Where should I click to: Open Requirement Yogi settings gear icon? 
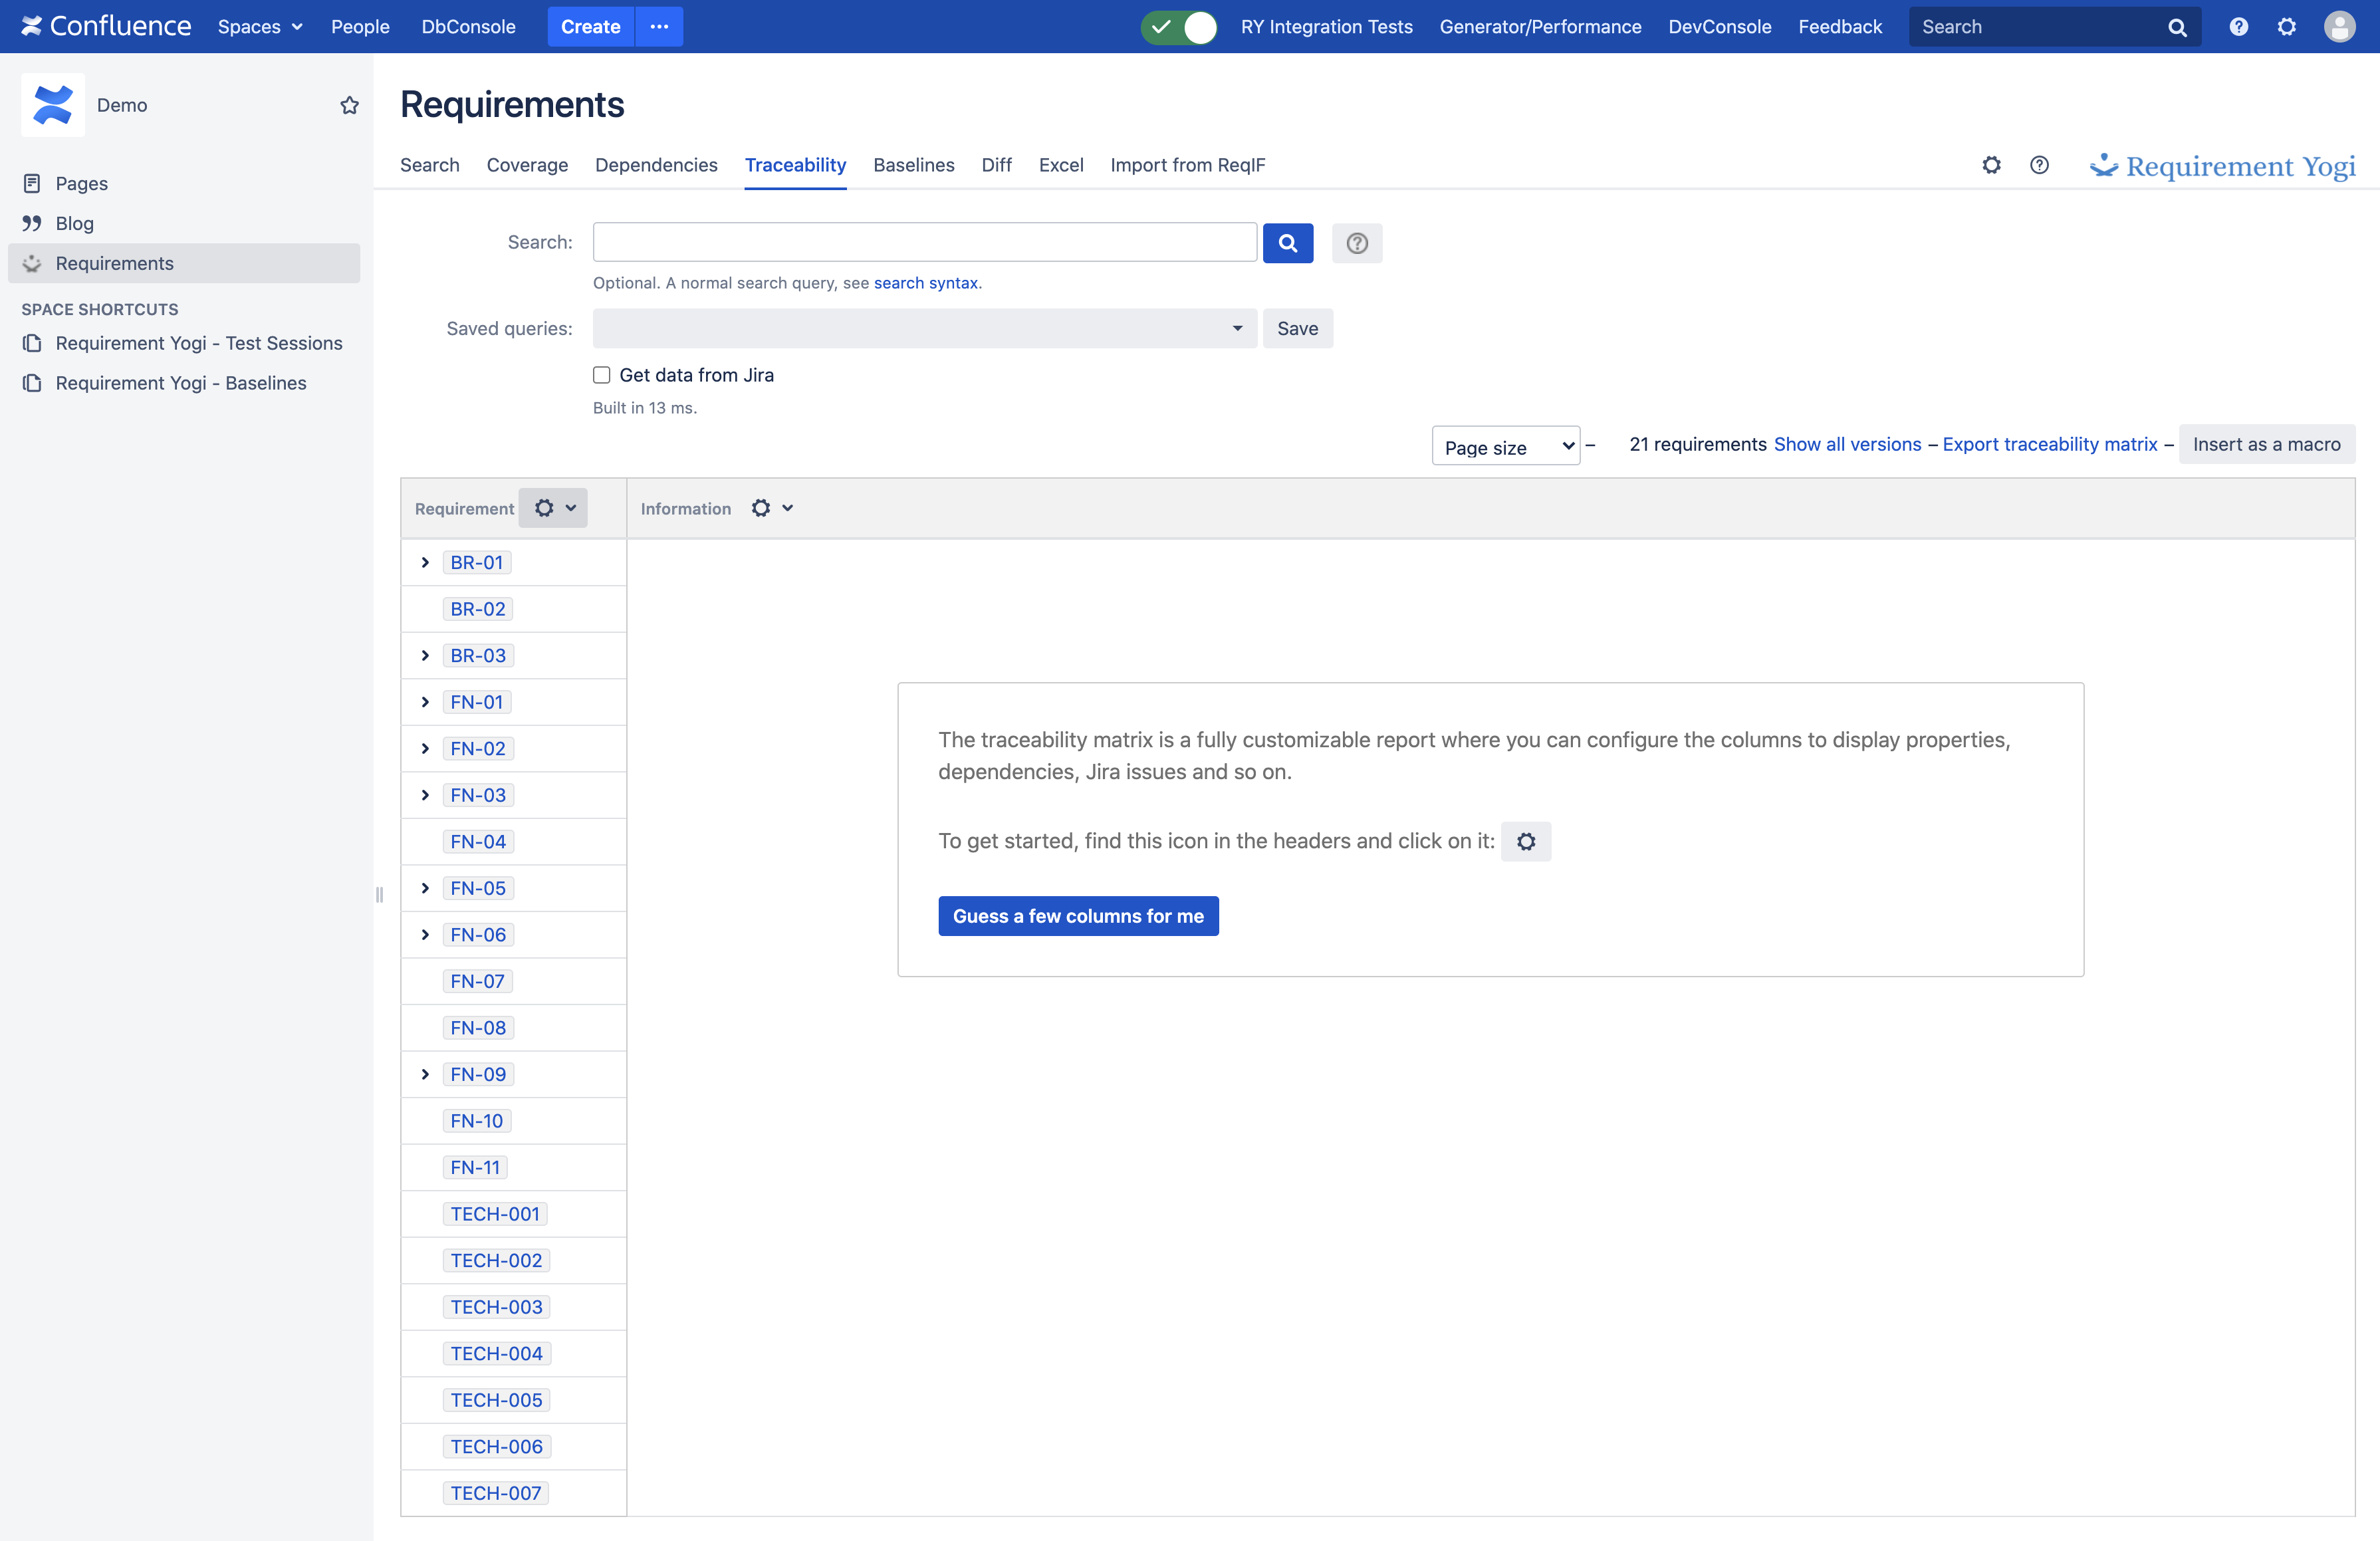pyautogui.click(x=1991, y=165)
